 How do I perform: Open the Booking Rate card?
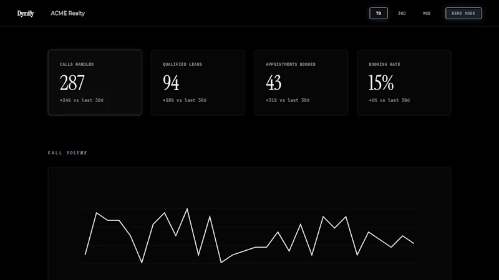(x=404, y=82)
